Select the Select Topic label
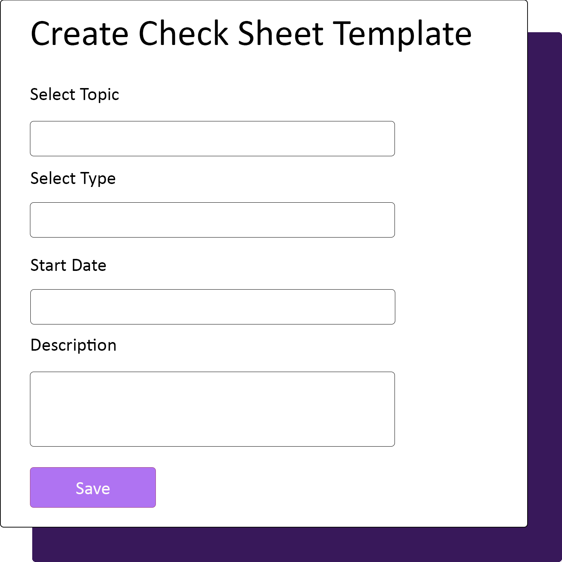This screenshot has height=562, width=562. click(75, 94)
